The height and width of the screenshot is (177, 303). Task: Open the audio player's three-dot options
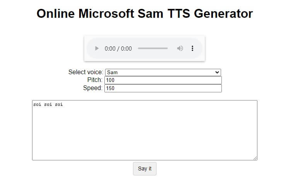pos(192,48)
